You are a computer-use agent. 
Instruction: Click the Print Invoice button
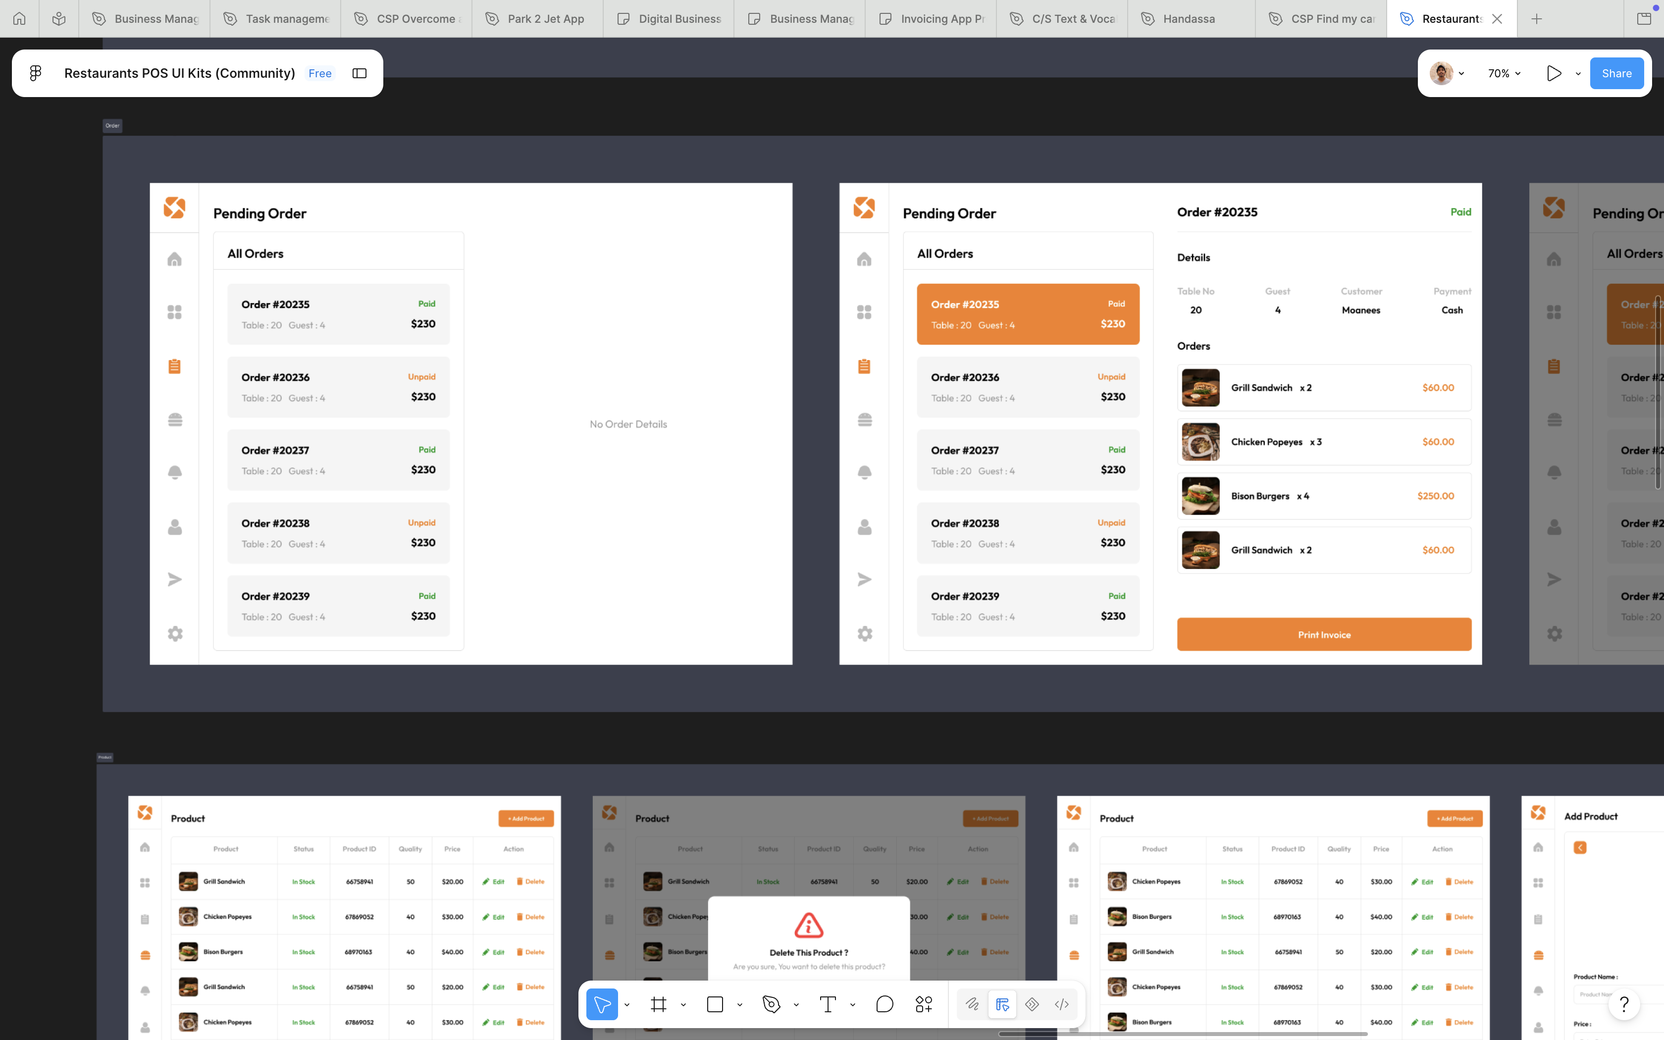pyautogui.click(x=1324, y=634)
